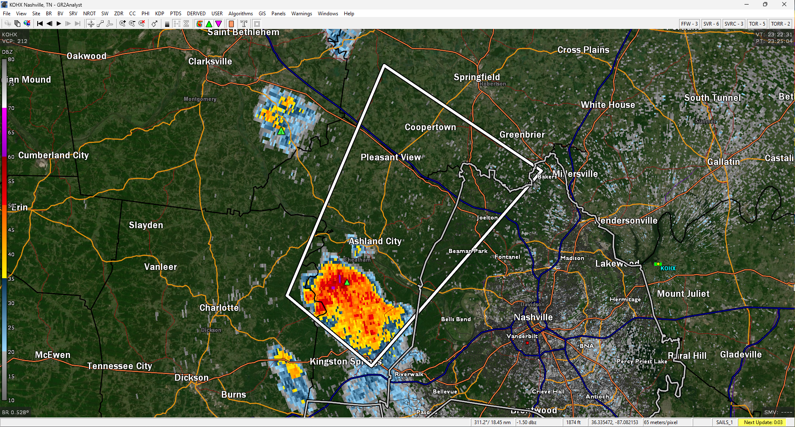This screenshot has height=427, width=795.
Task: Click the Zoom In magnifier icon
Action: point(122,24)
